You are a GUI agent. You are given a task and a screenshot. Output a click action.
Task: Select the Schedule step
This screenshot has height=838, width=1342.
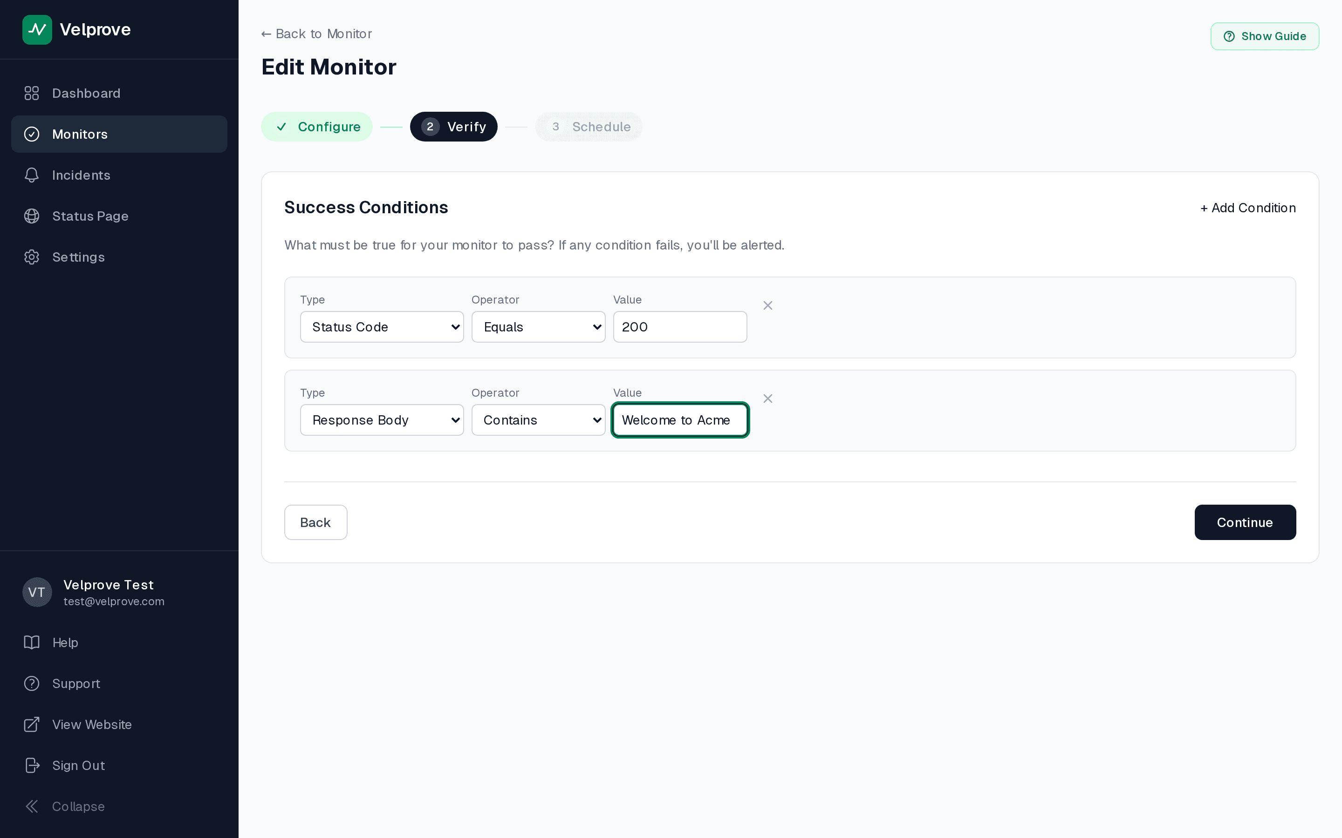point(589,127)
